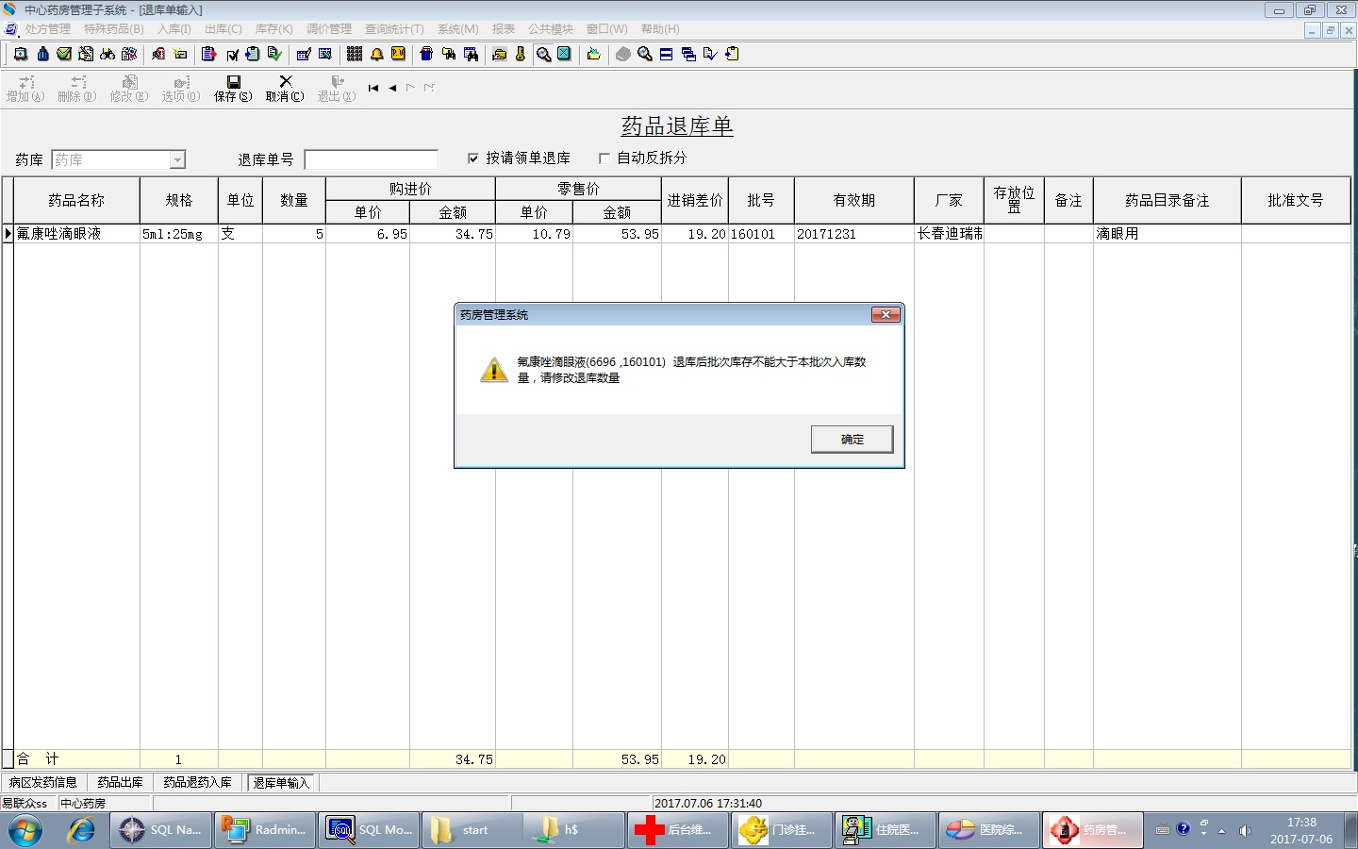Launch Internet Explorer from taskbar
This screenshot has height=849, width=1358.
tap(81, 830)
